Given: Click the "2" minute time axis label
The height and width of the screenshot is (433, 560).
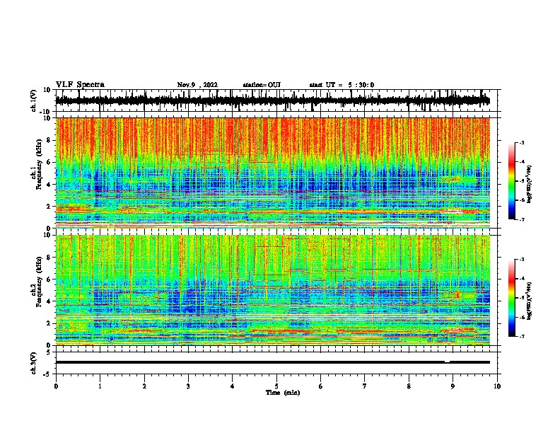Looking at the screenshot, I should [x=144, y=386].
